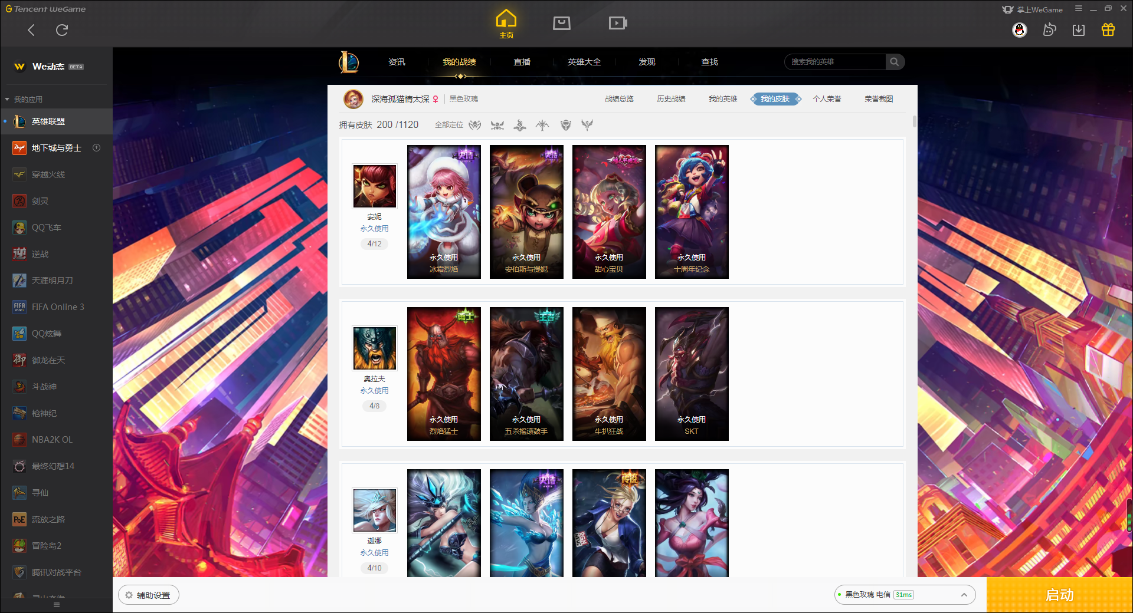1133x613 pixels.
Task: Filter skins by shield tank role icon
Action: 566,125
